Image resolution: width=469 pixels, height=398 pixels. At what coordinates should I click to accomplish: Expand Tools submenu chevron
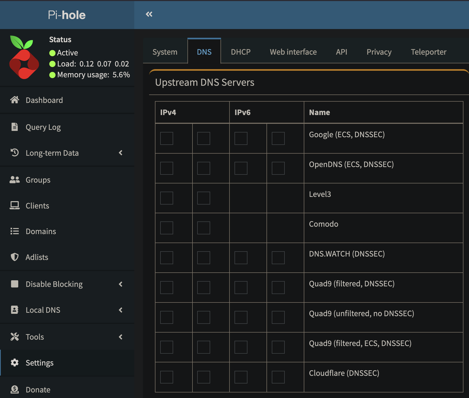pos(121,337)
